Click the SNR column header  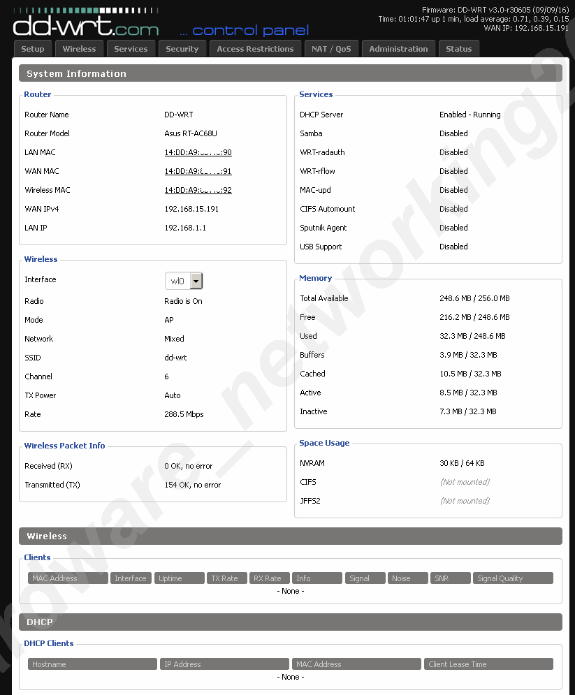pos(449,578)
